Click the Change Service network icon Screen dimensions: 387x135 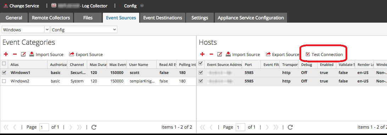point(6,6)
